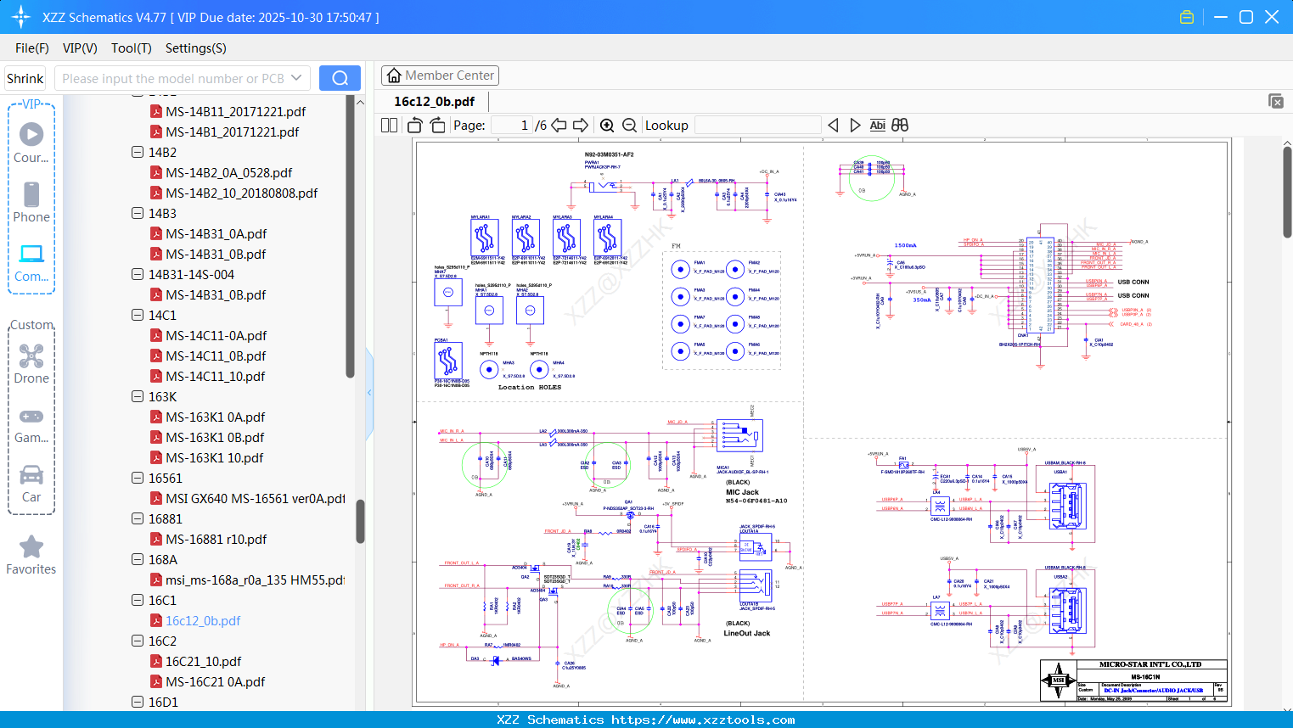Click the binoculars search icon
Screen dimensions: 1293x728
(900, 126)
